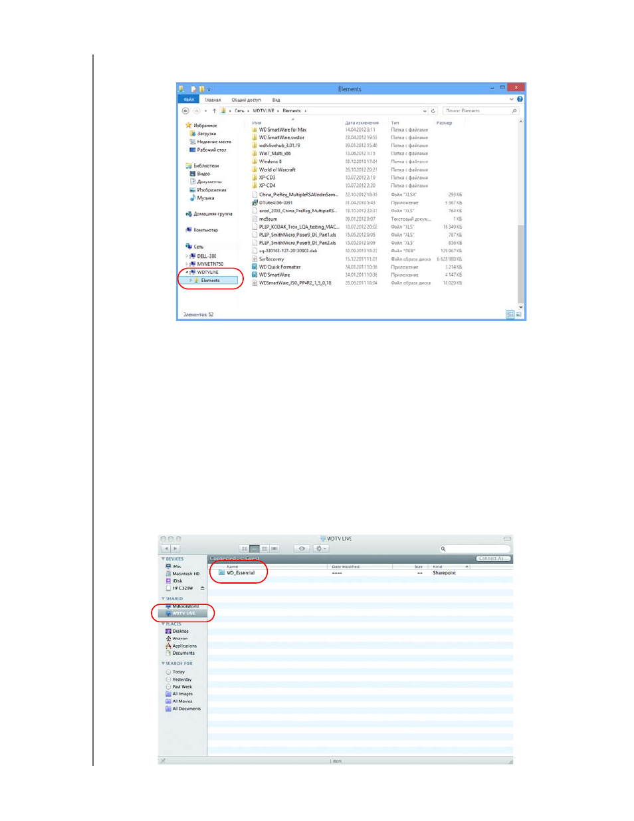
Task: Select the Windows 8 folder
Action: click(266, 162)
